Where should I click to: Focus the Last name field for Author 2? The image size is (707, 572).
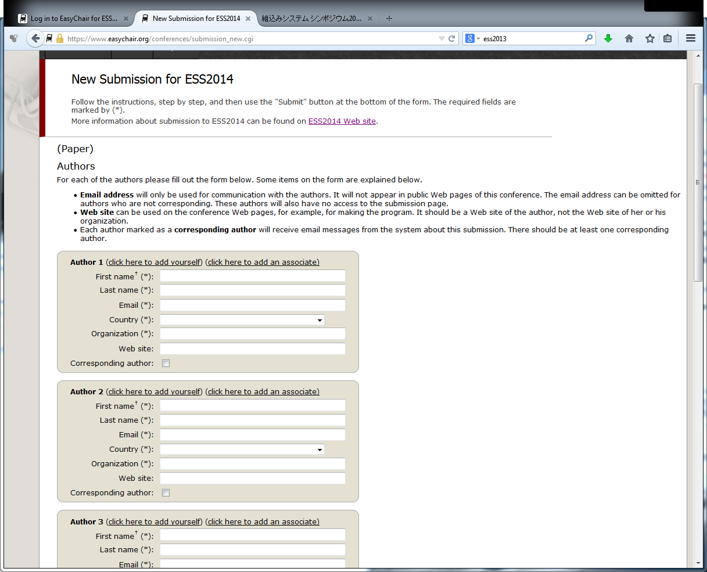click(x=253, y=420)
